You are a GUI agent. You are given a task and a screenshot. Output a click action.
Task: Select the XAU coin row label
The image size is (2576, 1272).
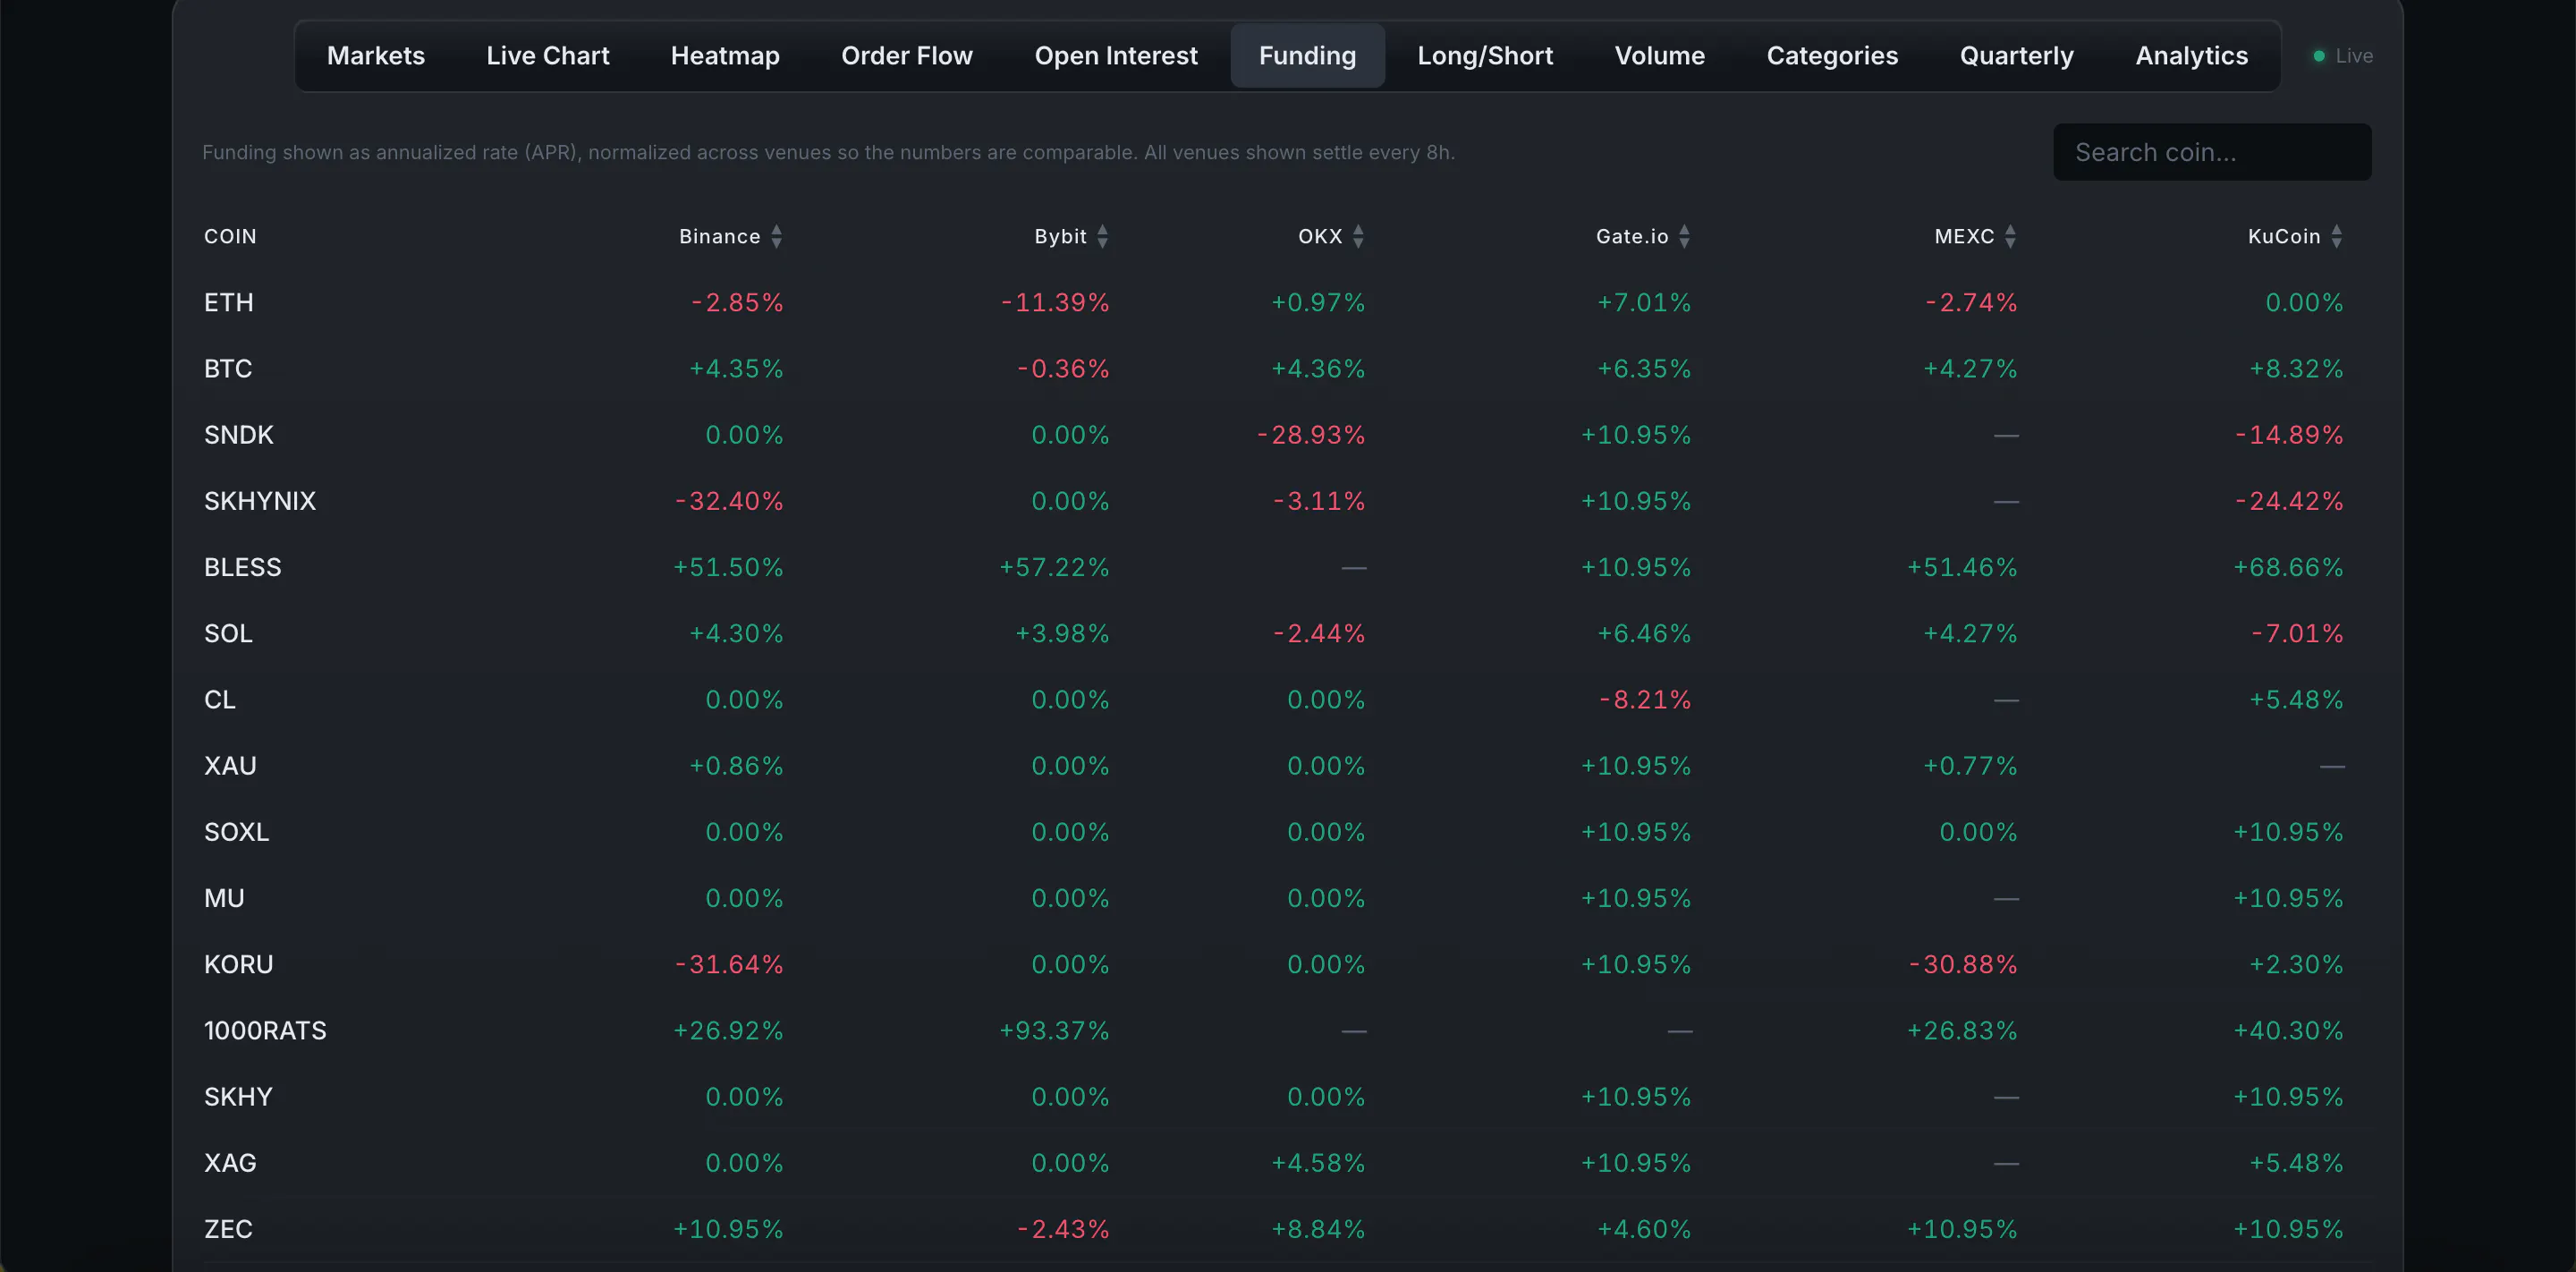pos(230,766)
